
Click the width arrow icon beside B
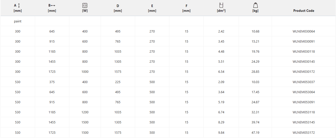53,6
